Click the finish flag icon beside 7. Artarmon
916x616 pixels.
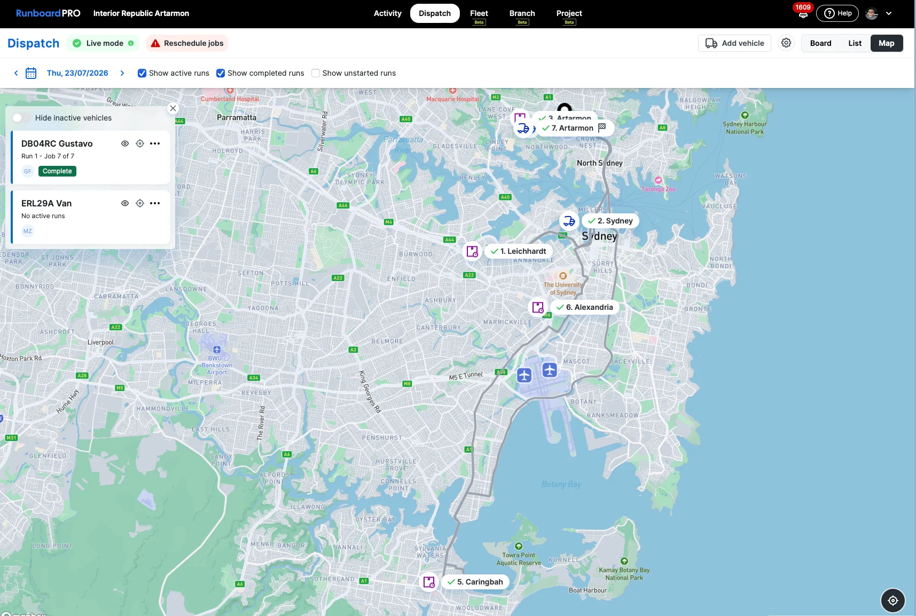coord(602,127)
